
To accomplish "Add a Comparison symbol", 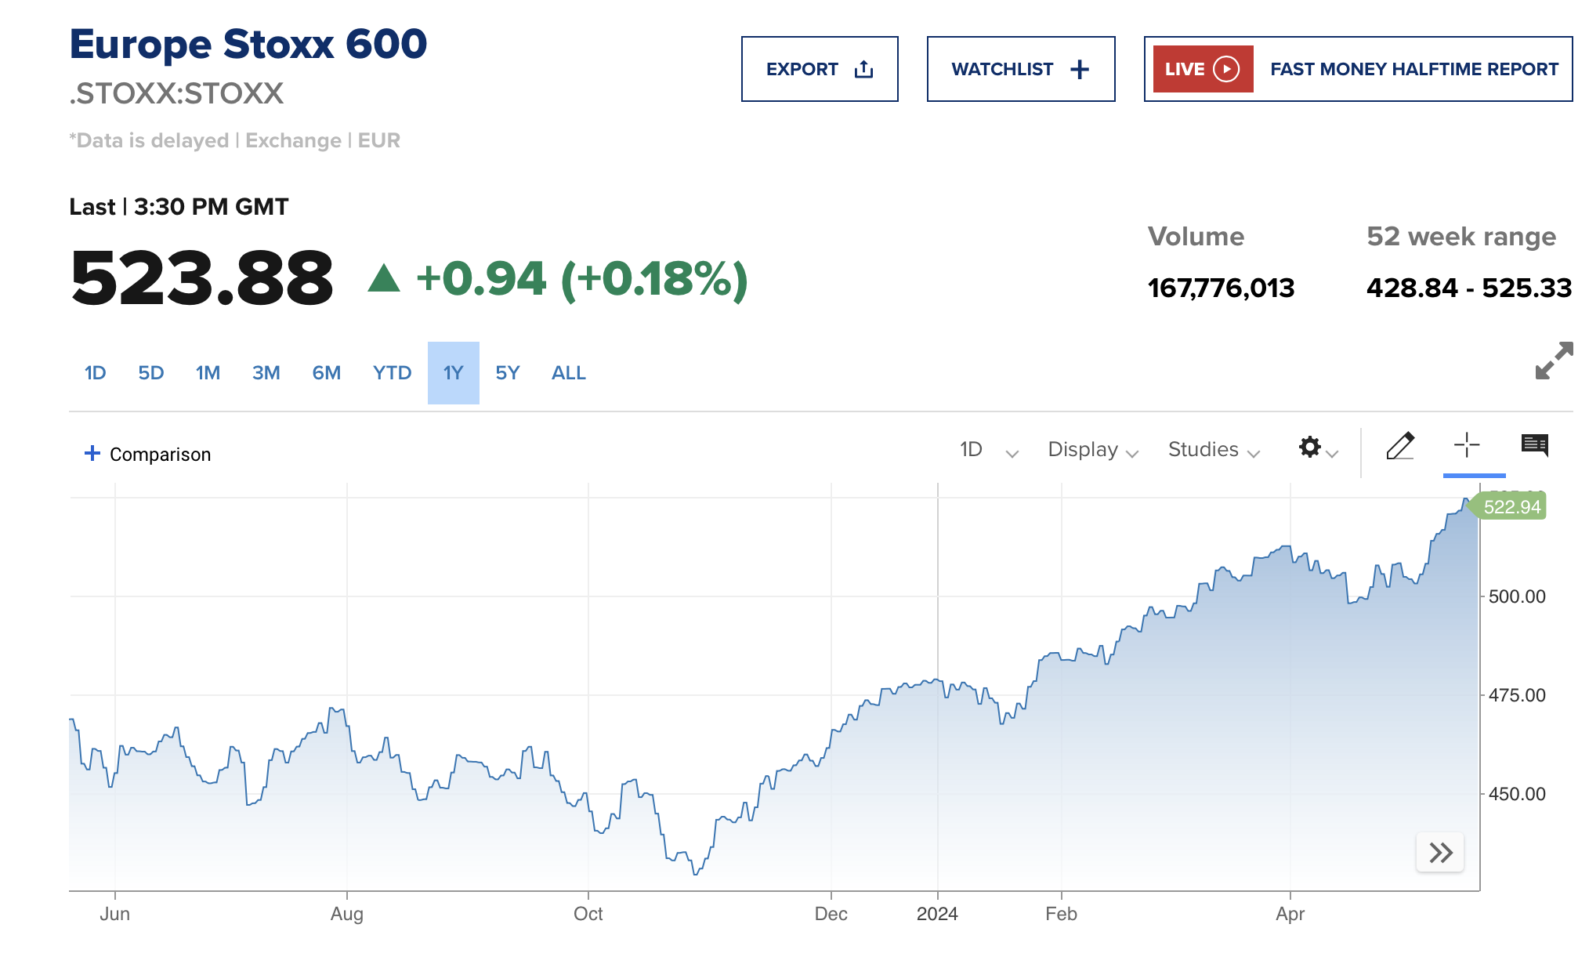I will click(x=147, y=454).
